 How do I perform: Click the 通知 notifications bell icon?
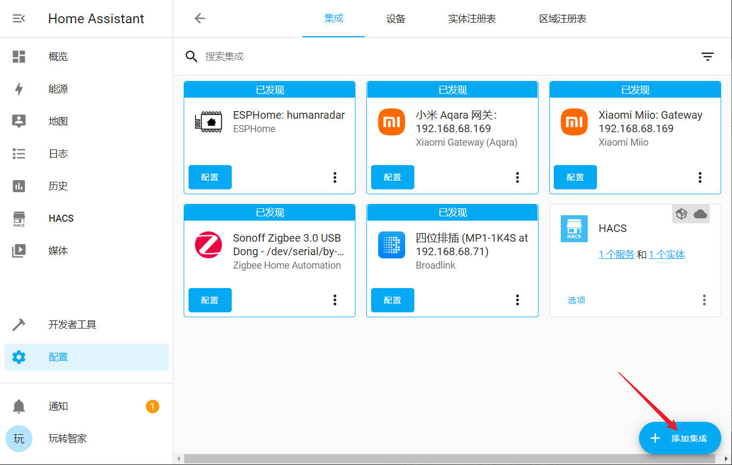[x=19, y=406]
